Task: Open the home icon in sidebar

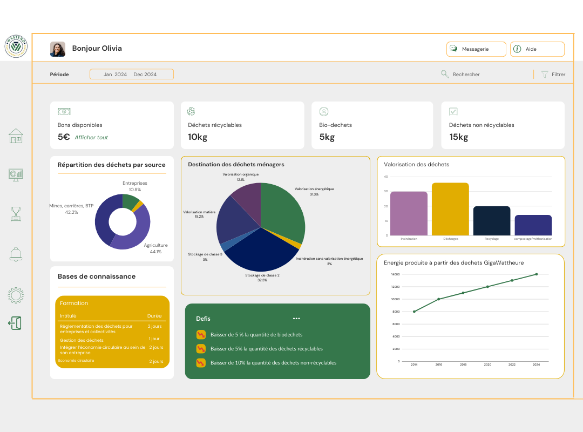Action: click(x=16, y=136)
